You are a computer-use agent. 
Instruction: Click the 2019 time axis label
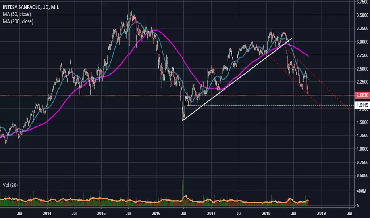[x=321, y=214]
